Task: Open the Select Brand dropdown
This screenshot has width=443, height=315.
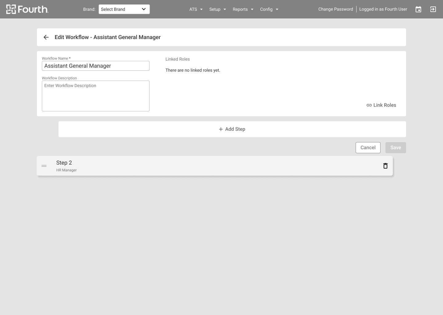Action: [x=124, y=9]
